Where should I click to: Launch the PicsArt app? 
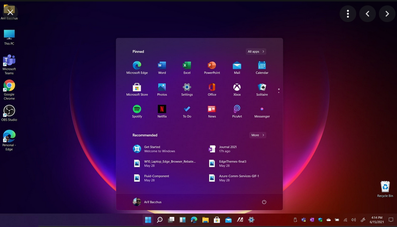(237, 111)
